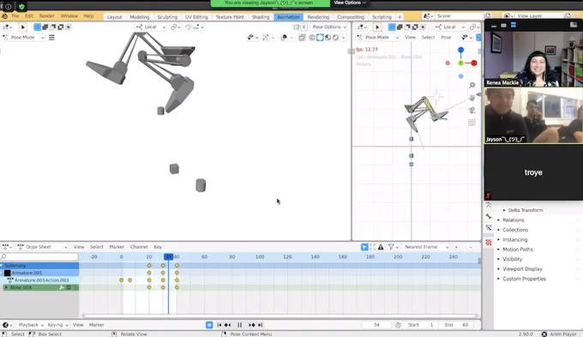Open the Pose Options dropdown
Viewport: 583px width, 337px height.
tap(329, 27)
